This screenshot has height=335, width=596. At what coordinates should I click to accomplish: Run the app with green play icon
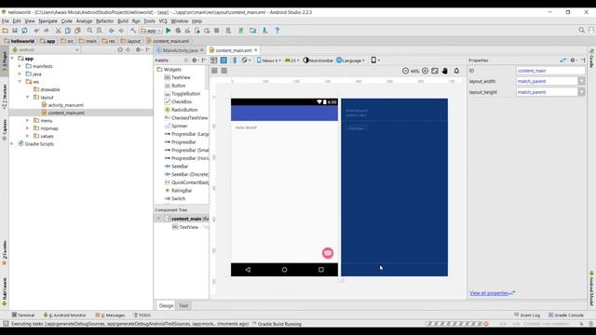click(x=168, y=31)
